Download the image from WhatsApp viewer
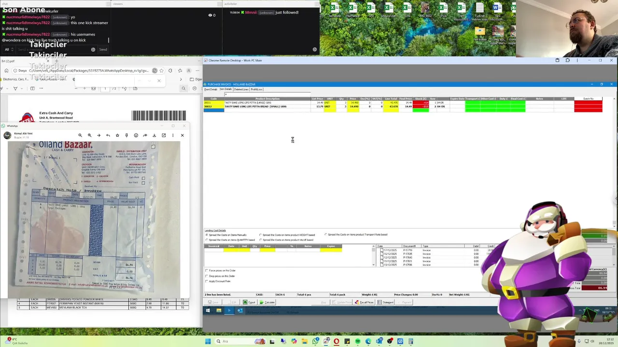Image resolution: width=618 pixels, height=347 pixels. (x=154, y=135)
